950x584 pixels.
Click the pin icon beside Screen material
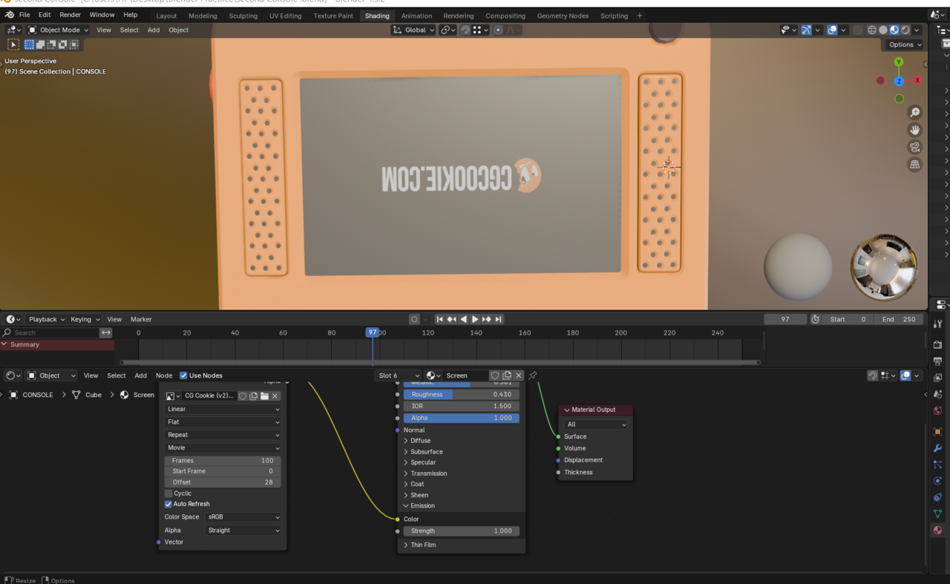pos(533,375)
